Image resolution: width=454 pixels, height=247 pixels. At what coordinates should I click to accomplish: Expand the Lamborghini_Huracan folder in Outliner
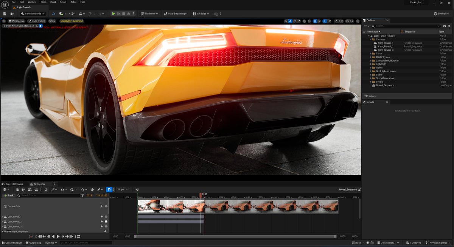(371, 60)
